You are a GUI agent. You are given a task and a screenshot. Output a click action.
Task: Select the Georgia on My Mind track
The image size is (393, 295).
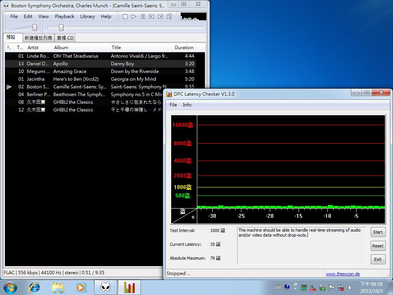[100, 79]
